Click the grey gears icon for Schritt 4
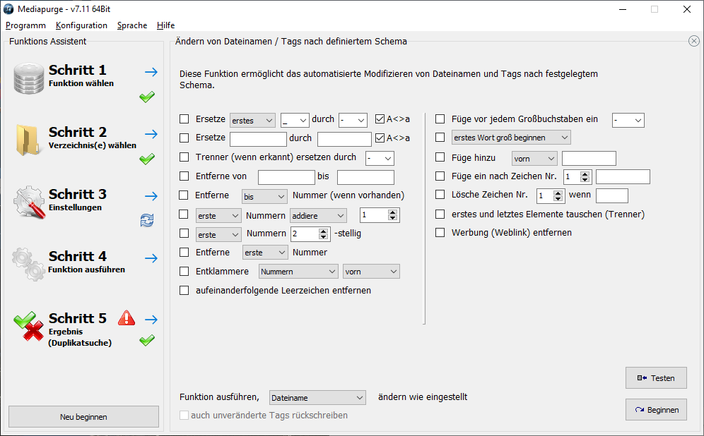 pyautogui.click(x=29, y=263)
